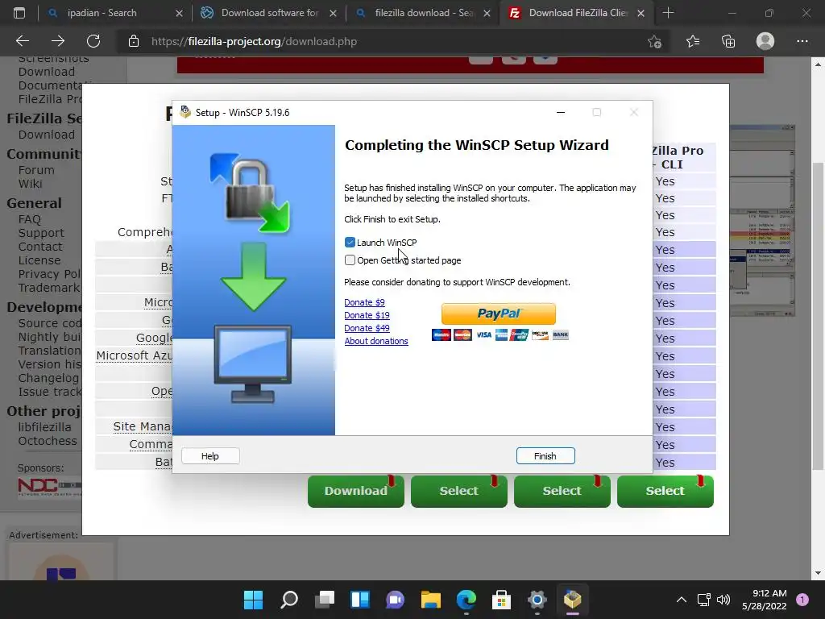Image resolution: width=825 pixels, height=619 pixels.
Task: Open Help in the WinSCP setup wizard
Action: click(210, 456)
